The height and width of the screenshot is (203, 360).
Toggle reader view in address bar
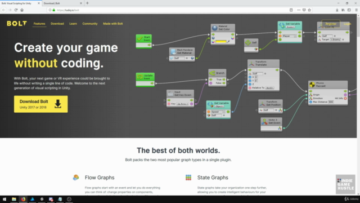coord(291,10)
